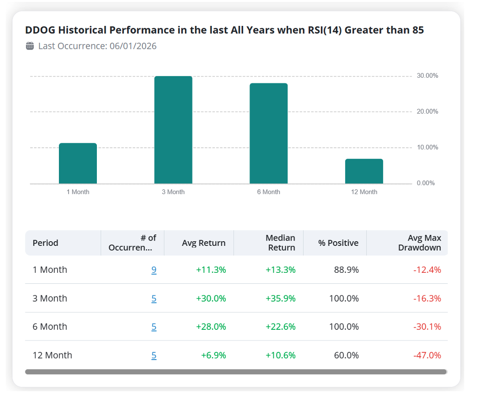Click the 1 Month label under the chart
This screenshot has width=480, height=396.
tap(78, 192)
